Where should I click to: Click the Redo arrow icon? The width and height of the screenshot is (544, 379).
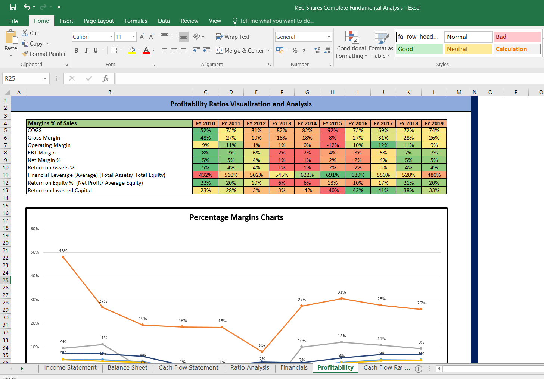click(x=43, y=7)
